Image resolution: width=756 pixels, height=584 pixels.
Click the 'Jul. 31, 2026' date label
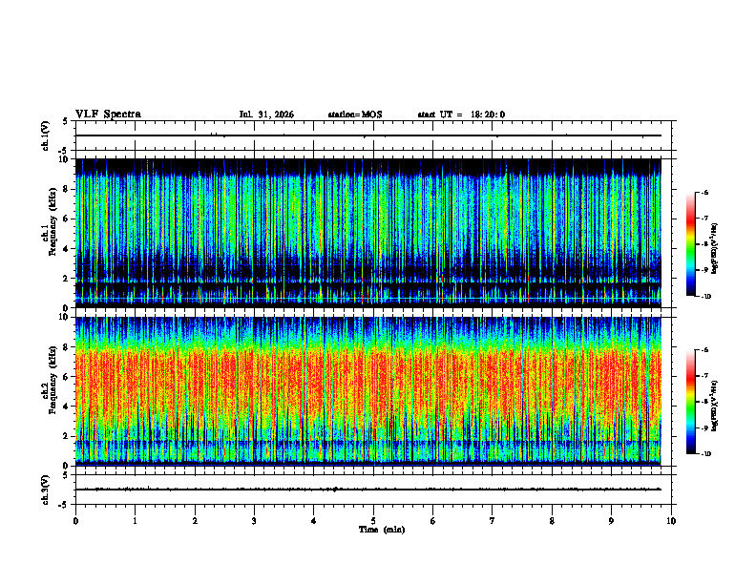[266, 115]
